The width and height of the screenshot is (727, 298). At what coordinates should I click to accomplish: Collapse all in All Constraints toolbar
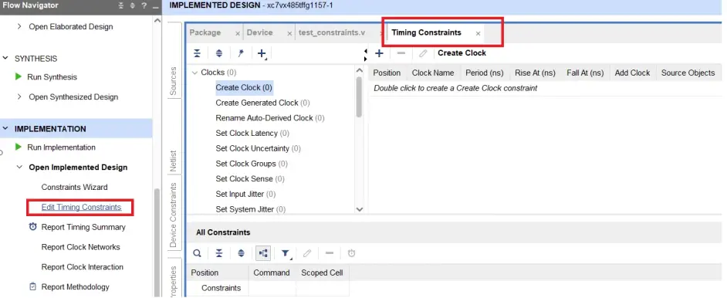219,253
